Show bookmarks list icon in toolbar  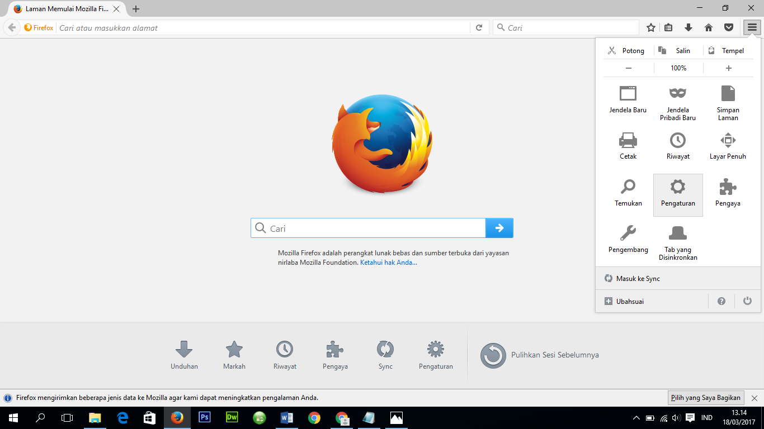[668, 27]
